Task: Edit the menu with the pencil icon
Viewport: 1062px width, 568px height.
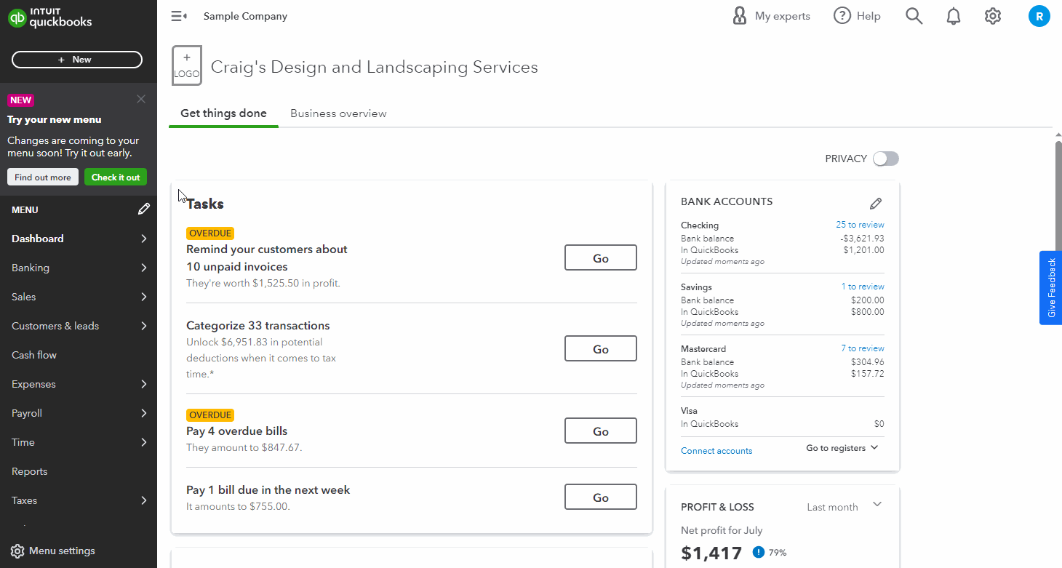Action: [144, 209]
